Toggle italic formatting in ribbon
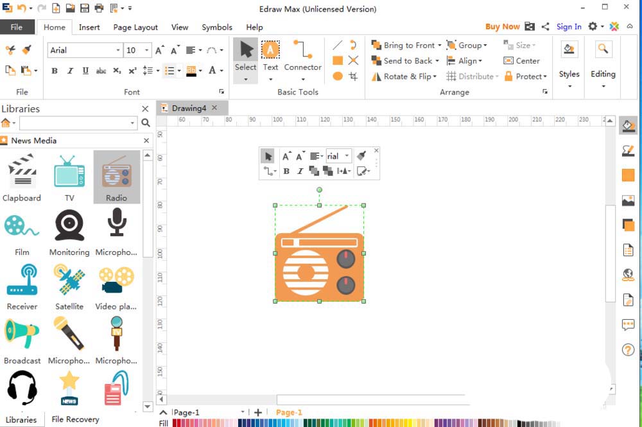The width and height of the screenshot is (642, 427). (70, 71)
